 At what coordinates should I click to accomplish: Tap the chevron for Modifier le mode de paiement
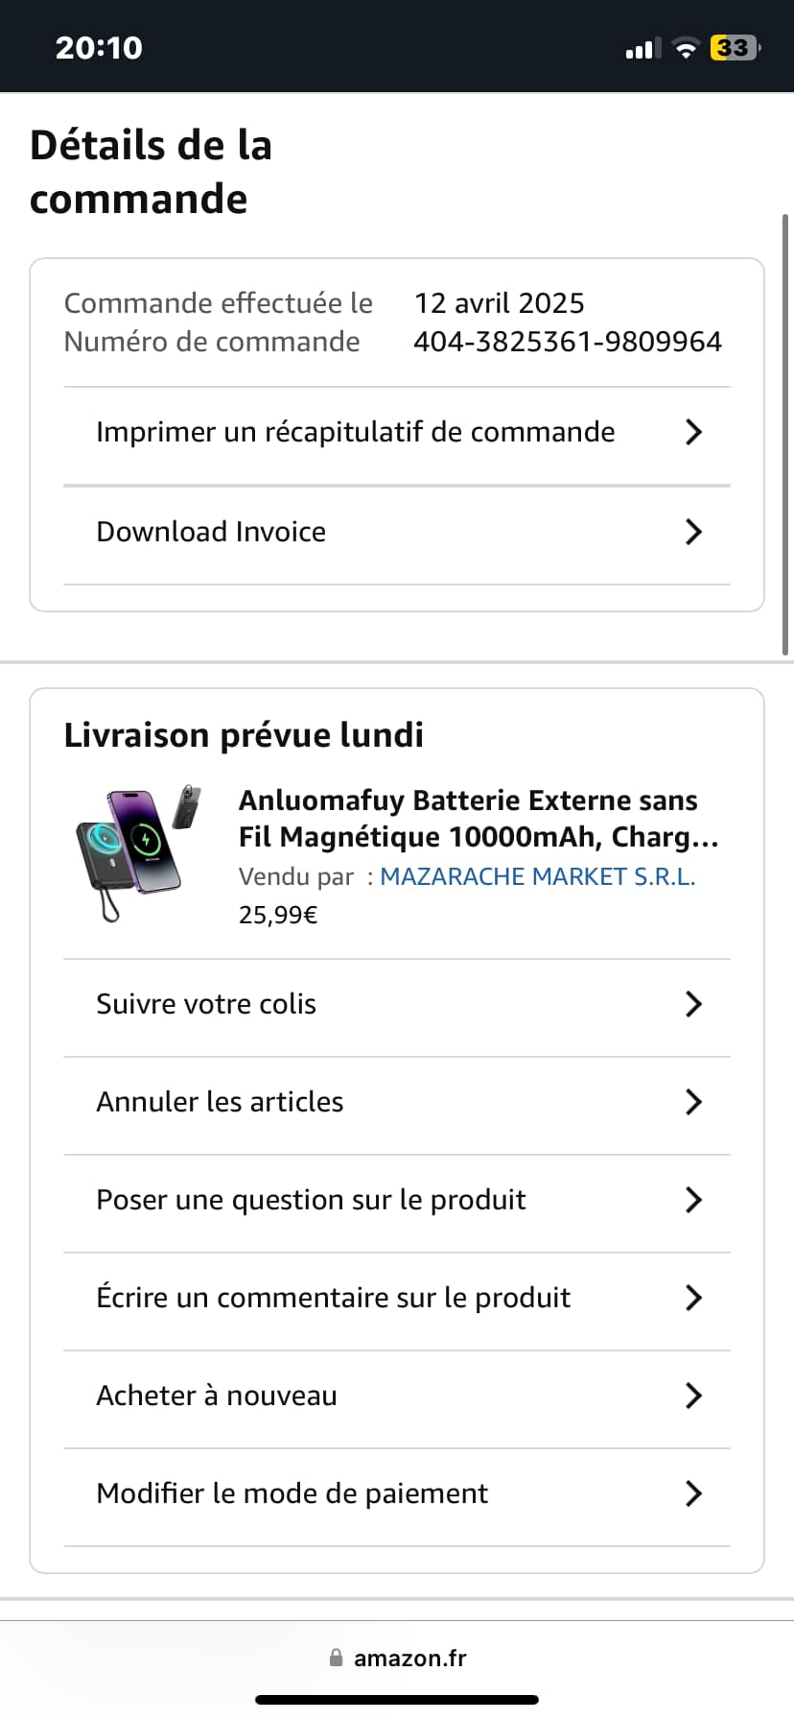point(694,1493)
